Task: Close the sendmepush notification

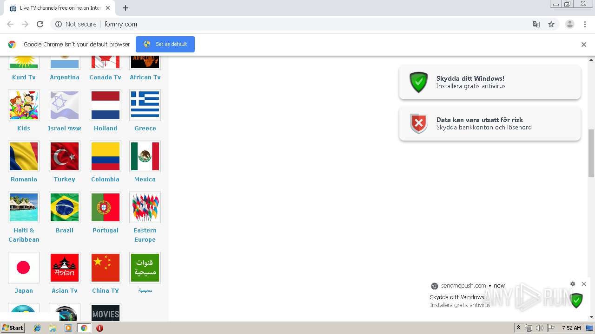Action: (584, 284)
